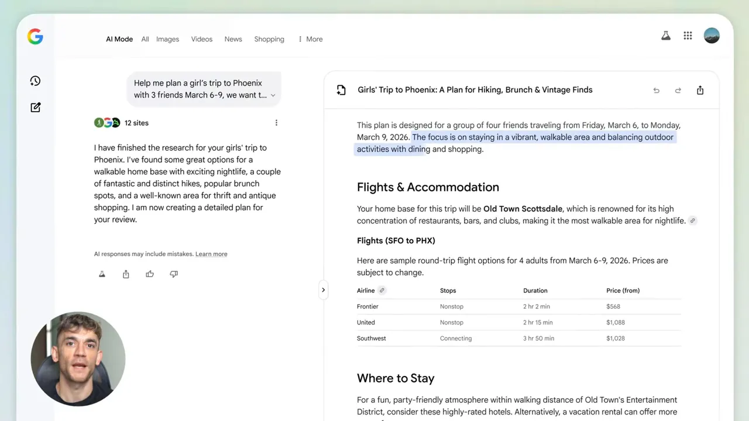Switch to the Shopping tab
Viewport: 749px width, 421px height.
tap(269, 39)
